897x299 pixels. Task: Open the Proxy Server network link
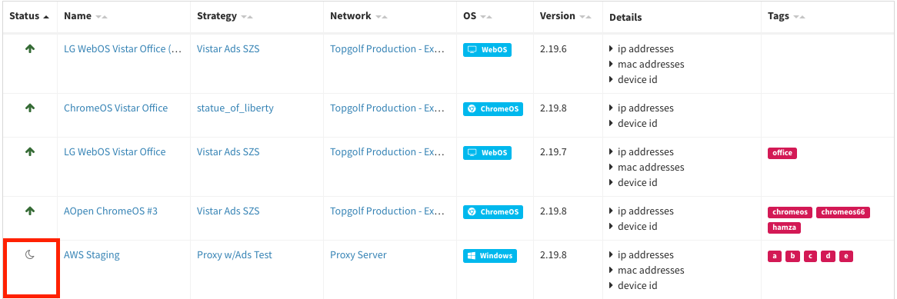(358, 255)
